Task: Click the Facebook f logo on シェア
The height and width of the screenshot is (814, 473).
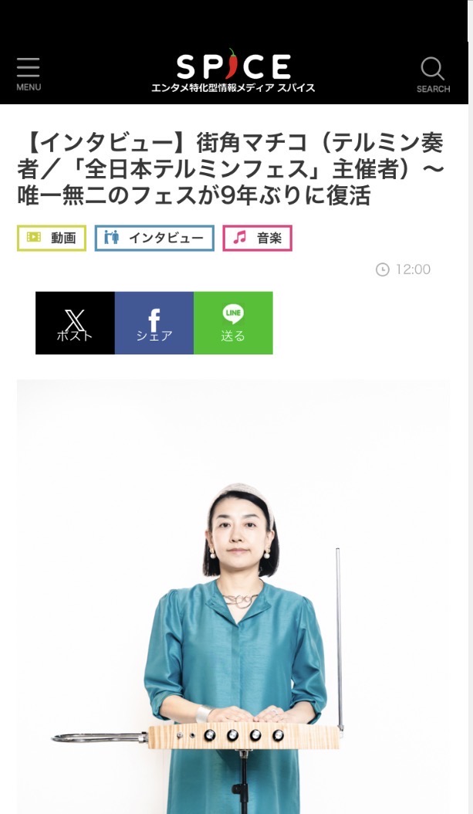Action: tap(154, 319)
